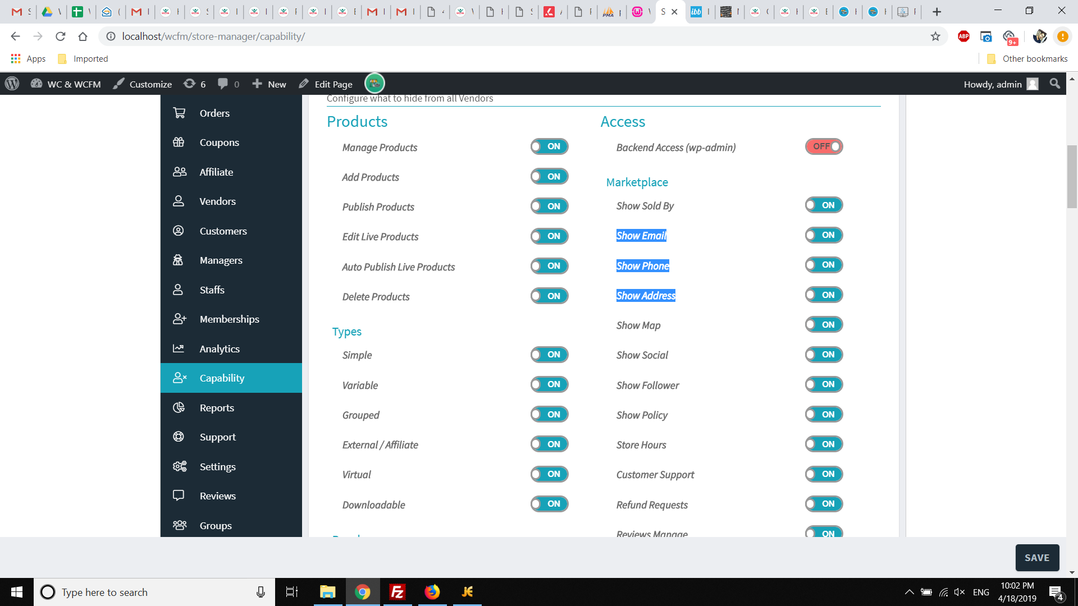Image resolution: width=1078 pixels, height=606 pixels.
Task: Toggle the Show Policy switch
Action: (x=824, y=414)
